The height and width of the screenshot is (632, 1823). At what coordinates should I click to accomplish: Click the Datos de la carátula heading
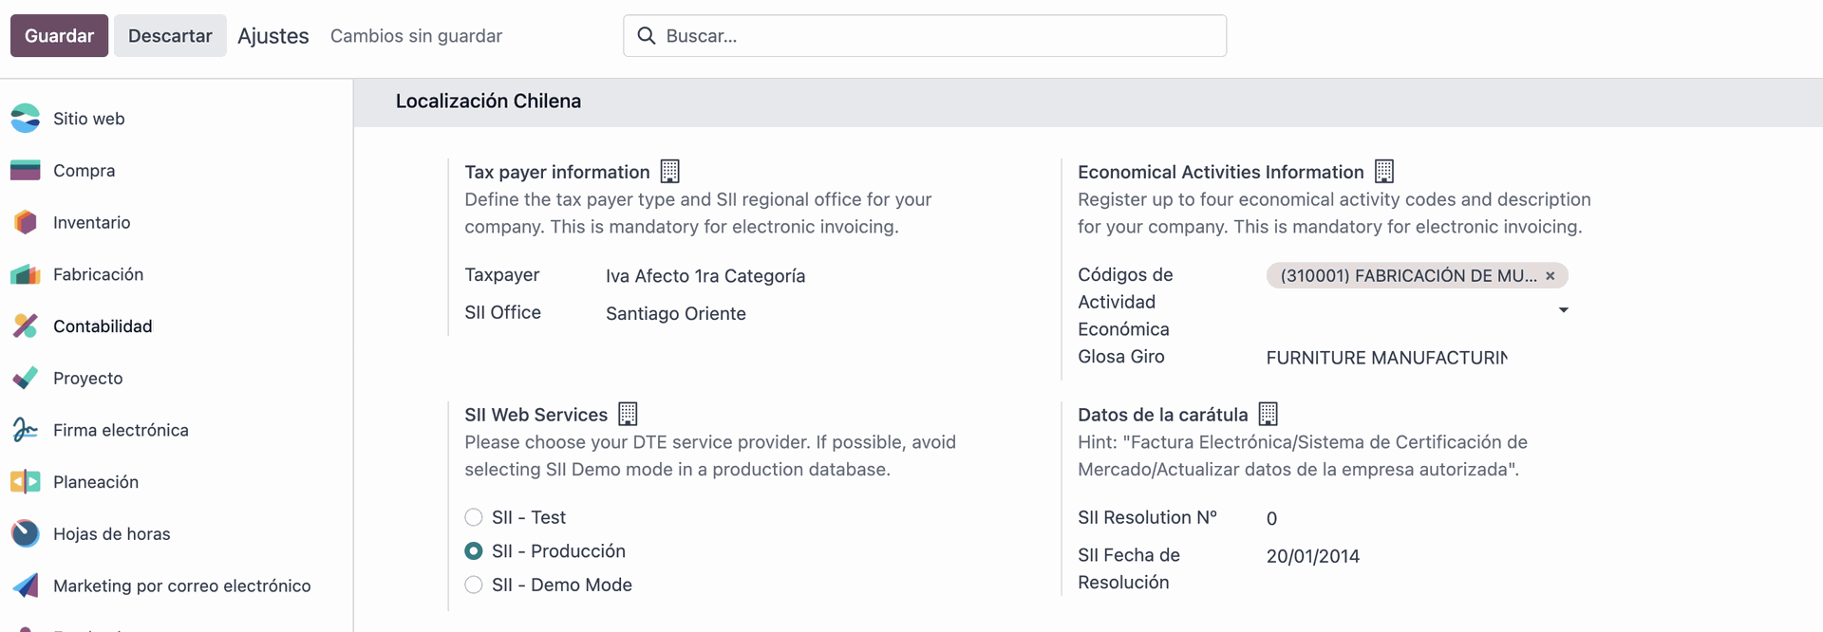pyautogui.click(x=1163, y=415)
